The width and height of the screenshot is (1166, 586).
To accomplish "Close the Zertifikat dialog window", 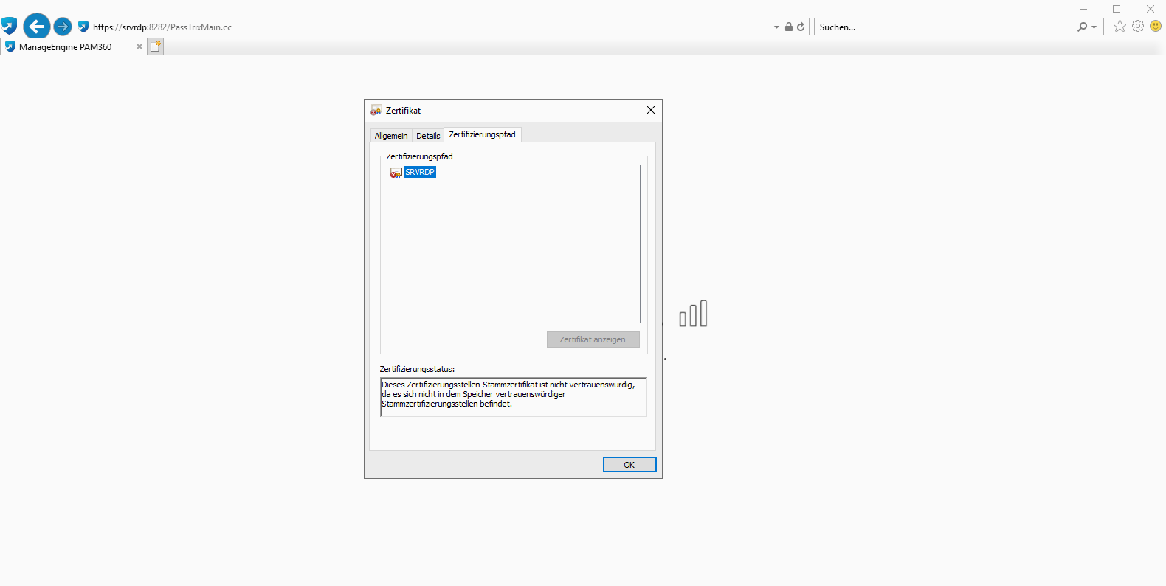I will 650,110.
